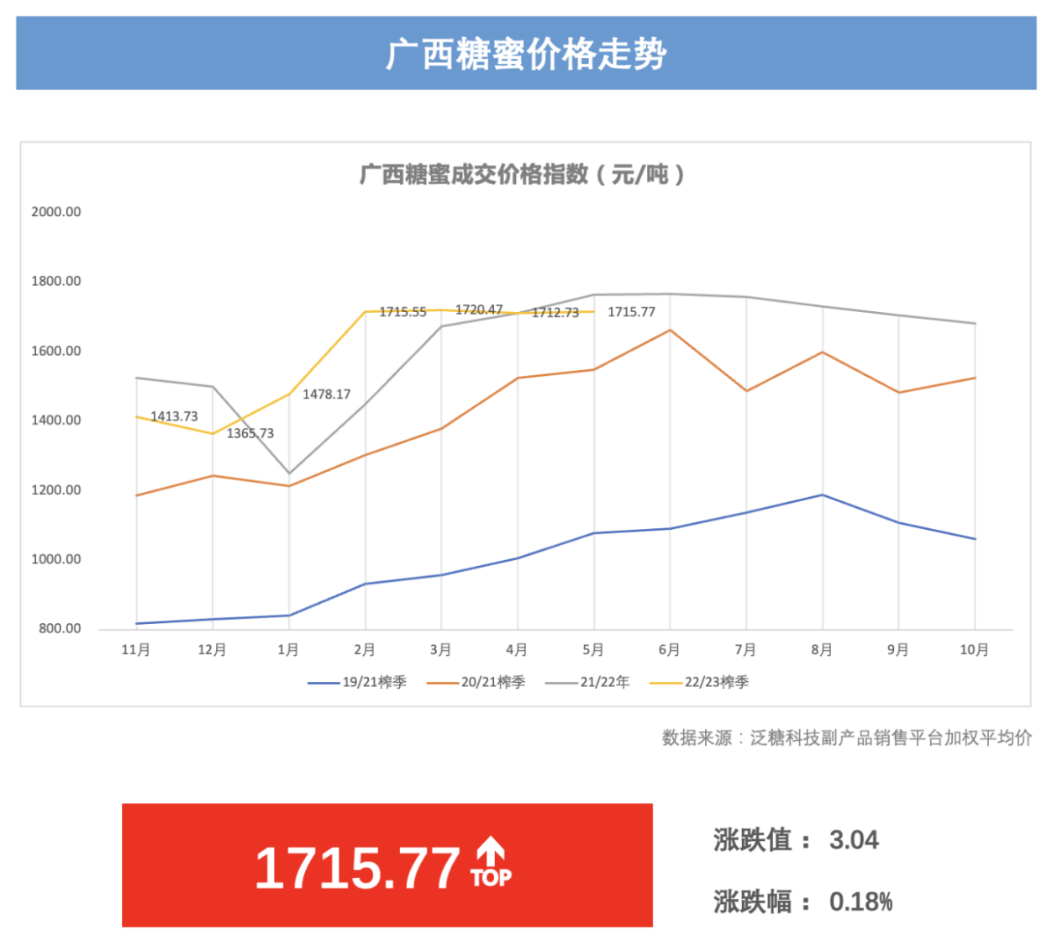Image resolution: width=1047 pixels, height=936 pixels.
Task: Click the 6月 x-axis label
Action: [669, 650]
